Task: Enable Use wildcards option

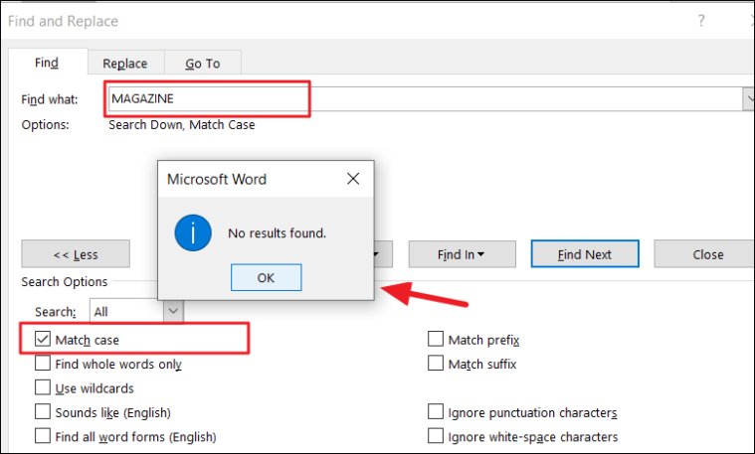Action: pyautogui.click(x=43, y=386)
